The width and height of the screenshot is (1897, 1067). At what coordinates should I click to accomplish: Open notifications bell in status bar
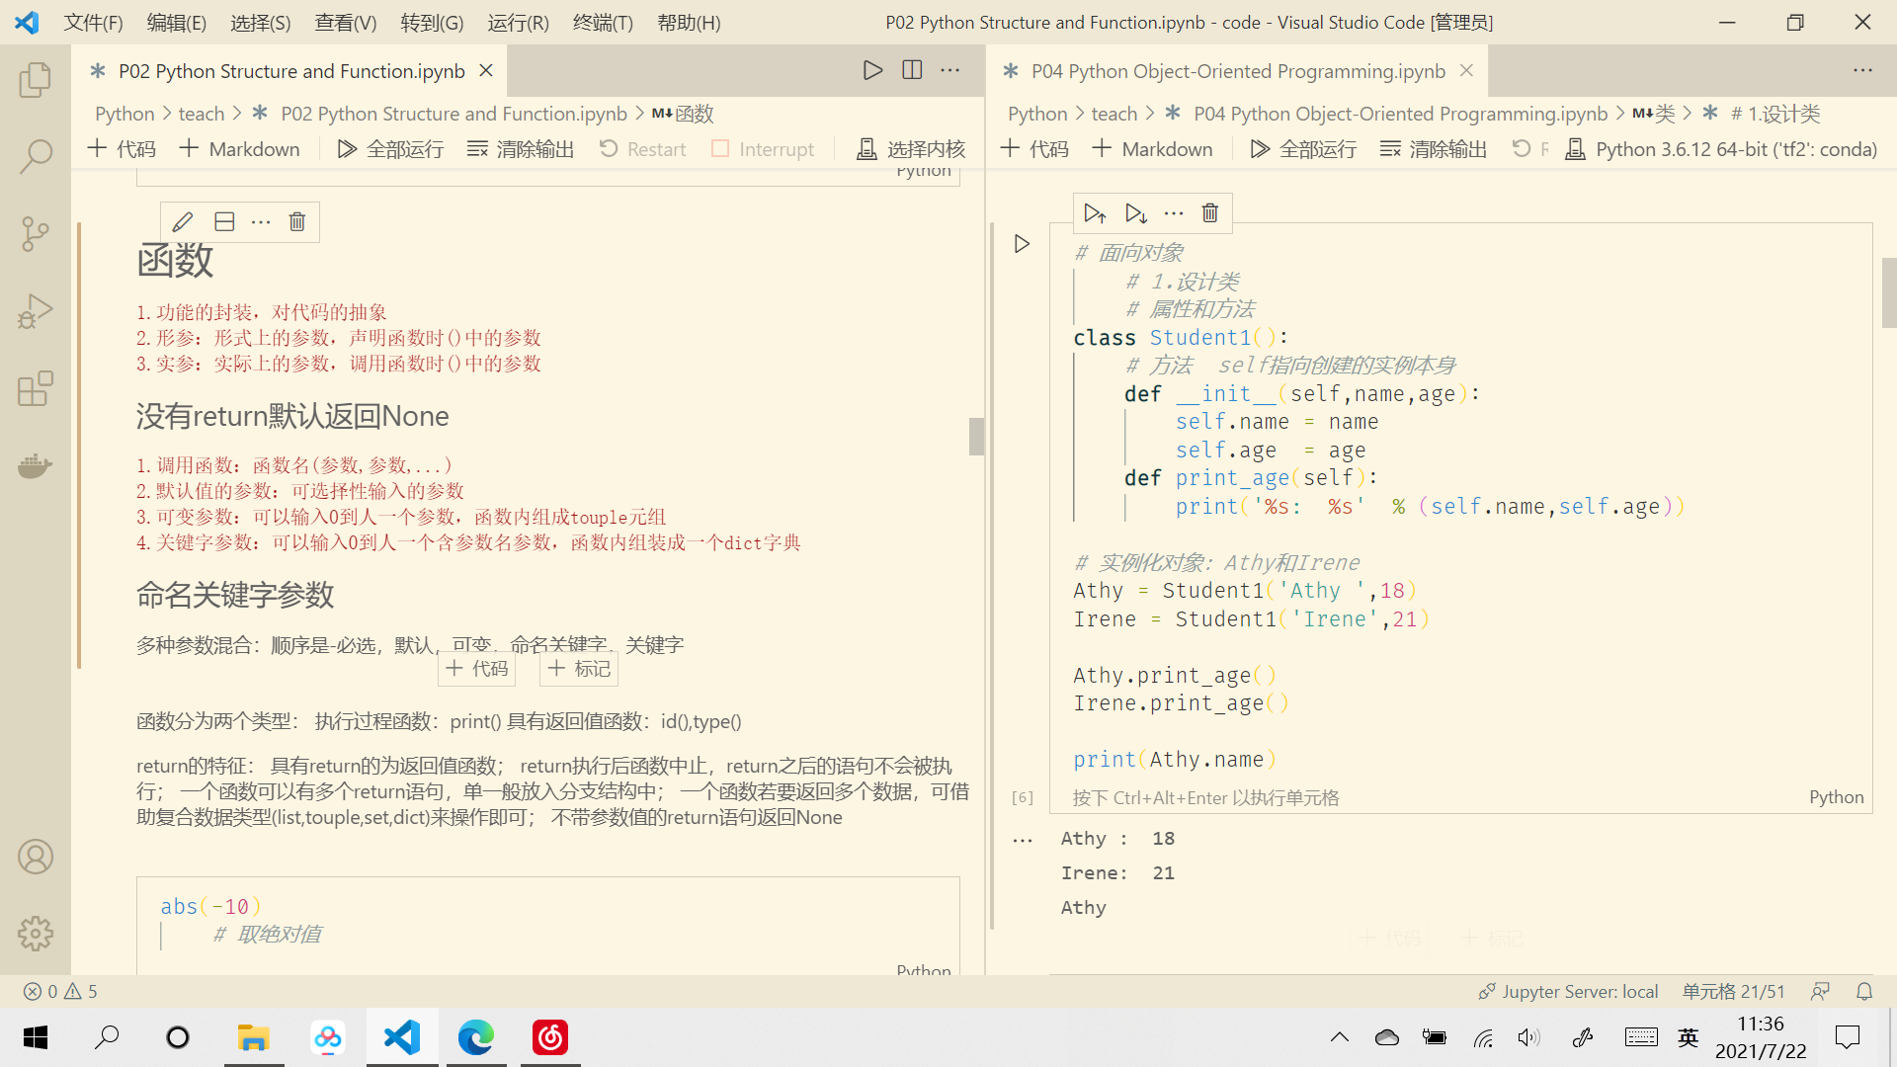pyautogui.click(x=1865, y=991)
